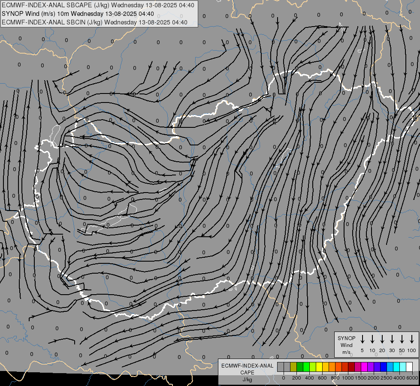
Task: Click the 2000 tick label on CAPE scale
Action: [374, 378]
